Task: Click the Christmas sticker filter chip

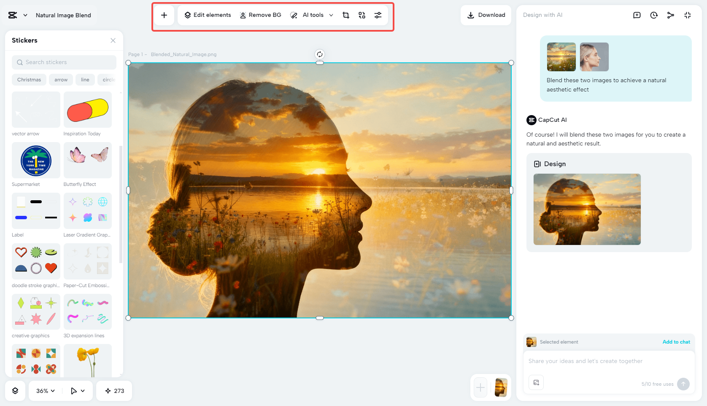Action: click(29, 80)
